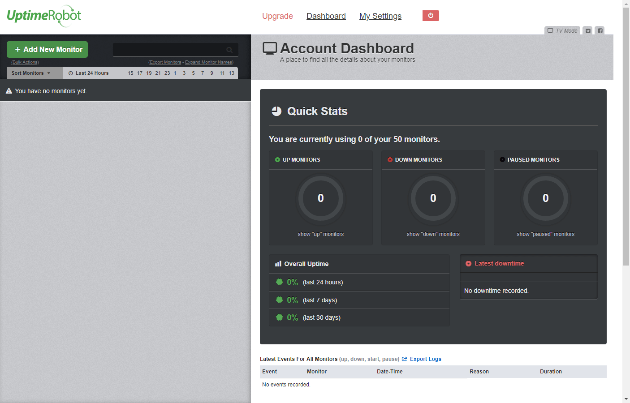630x403 pixels.
Task: Click the Paused Monitors count circle
Action: coord(546,198)
